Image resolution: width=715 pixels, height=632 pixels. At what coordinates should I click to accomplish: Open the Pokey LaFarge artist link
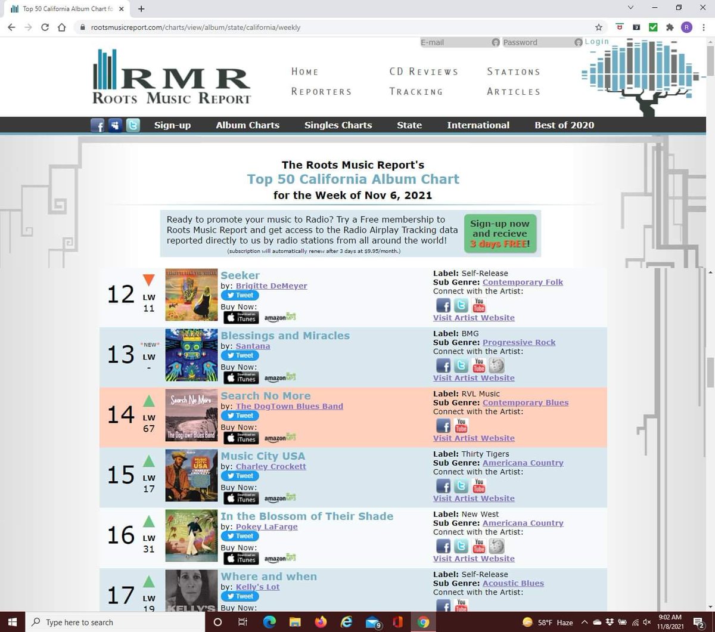click(267, 526)
